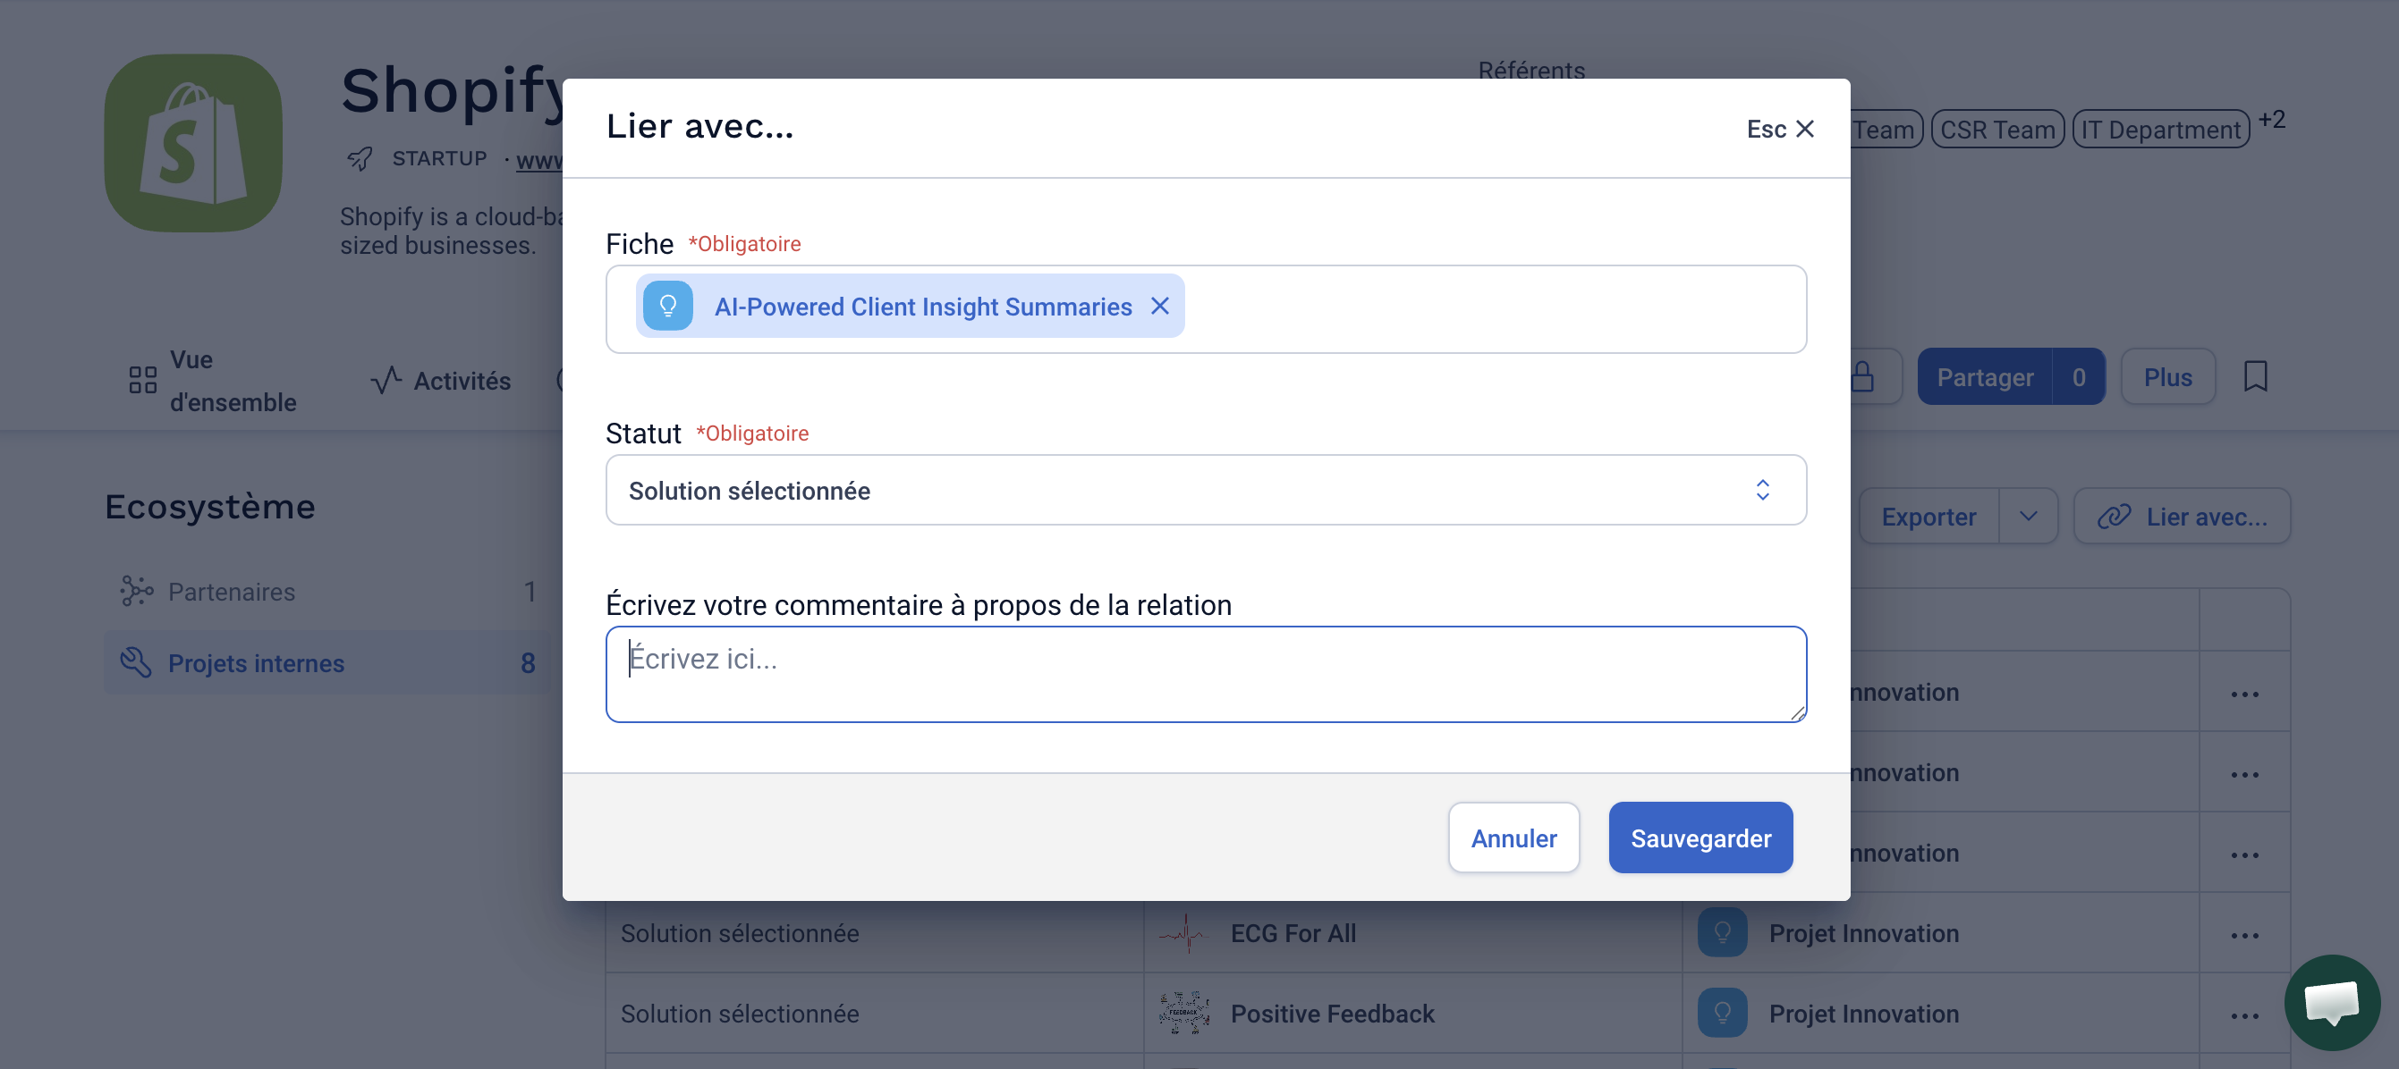
Task: Click the Partager count badge 0
Action: pos(2079,377)
